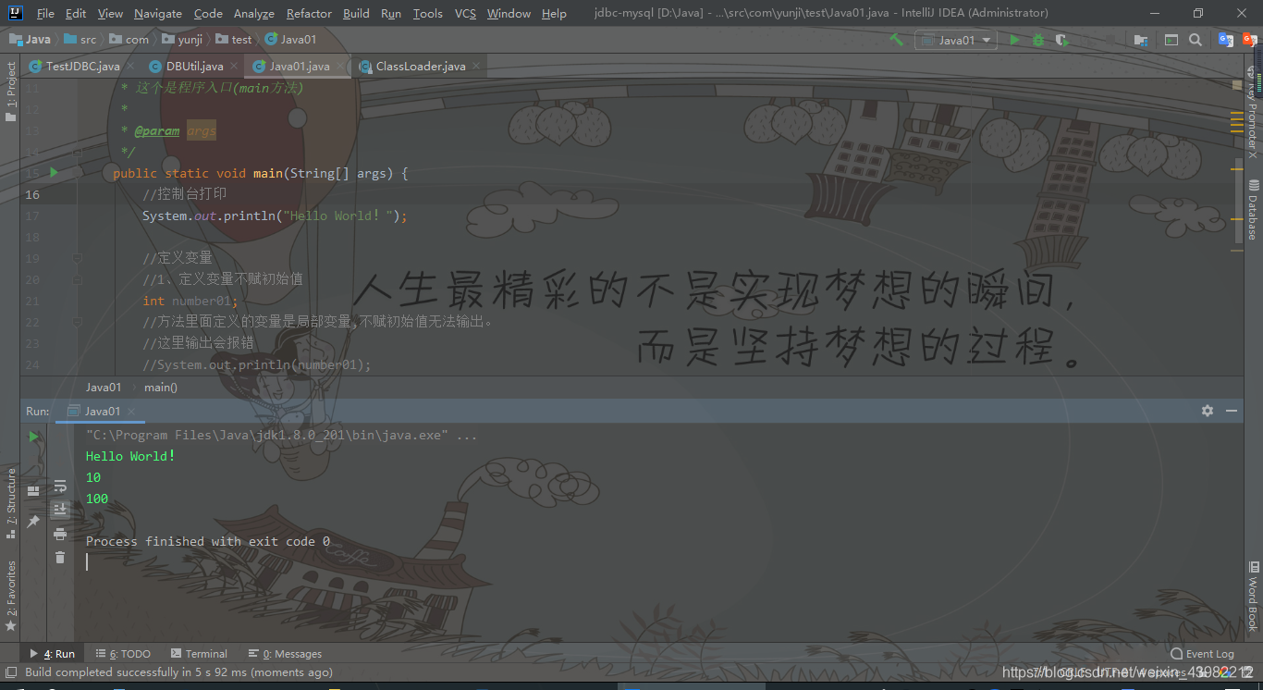1263x690 pixels.
Task: Toggle the Structure tool window
Action: tap(10, 504)
